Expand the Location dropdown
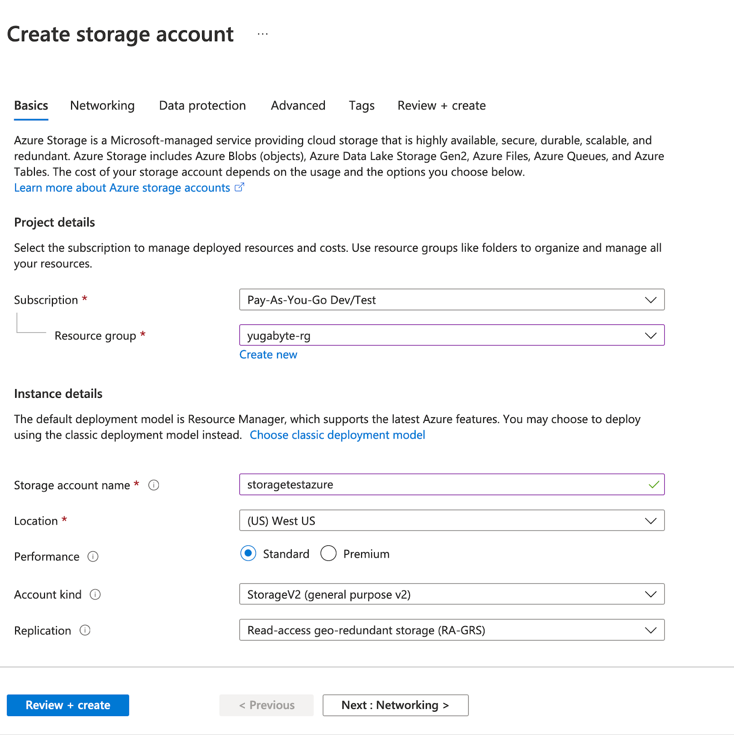Viewport: 734px width, 735px height. tap(452, 520)
